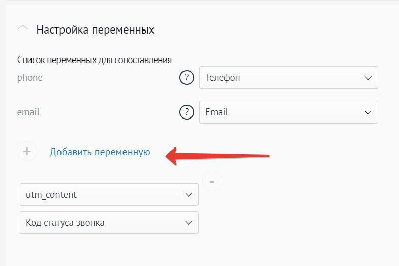The image size is (399, 266).
Task: Click the arrow in the Email dropdown
Action: click(x=369, y=112)
